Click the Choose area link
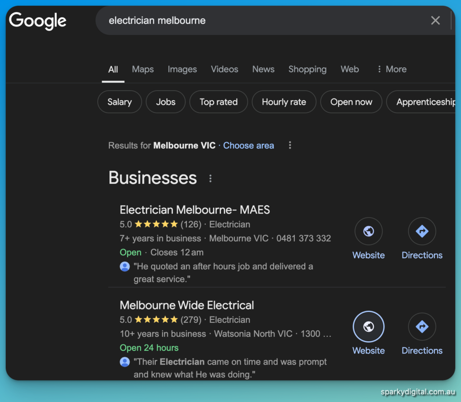The width and height of the screenshot is (461, 402). (249, 145)
